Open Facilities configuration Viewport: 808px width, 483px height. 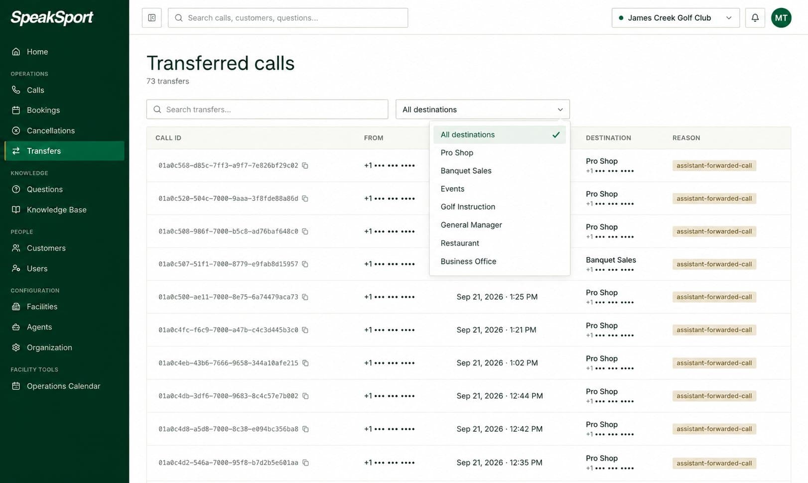tap(64, 307)
